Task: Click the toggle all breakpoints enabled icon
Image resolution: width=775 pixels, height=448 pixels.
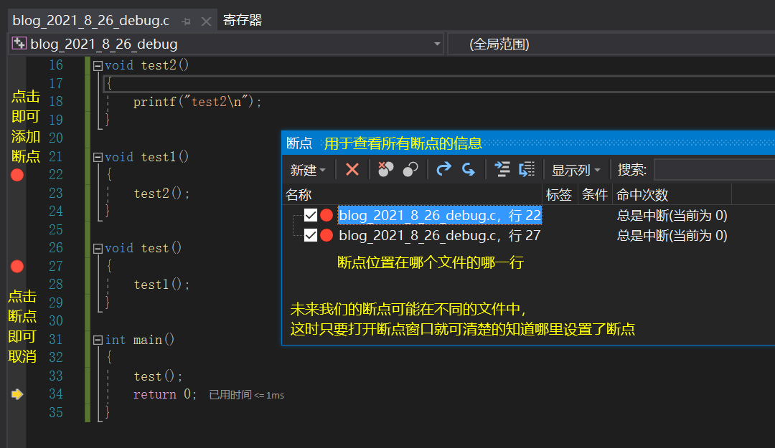Action: 408,169
